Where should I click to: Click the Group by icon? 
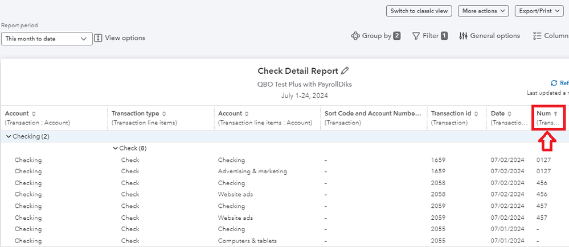355,36
